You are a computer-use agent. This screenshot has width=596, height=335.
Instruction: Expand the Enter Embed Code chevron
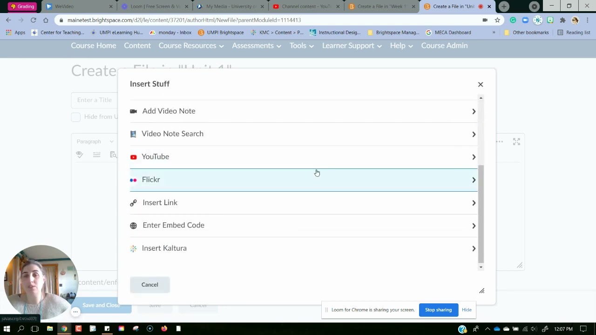(x=474, y=226)
